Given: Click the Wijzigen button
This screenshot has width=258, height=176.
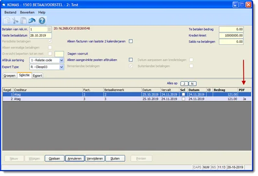Looking at the screenshot, I should point(34,158).
